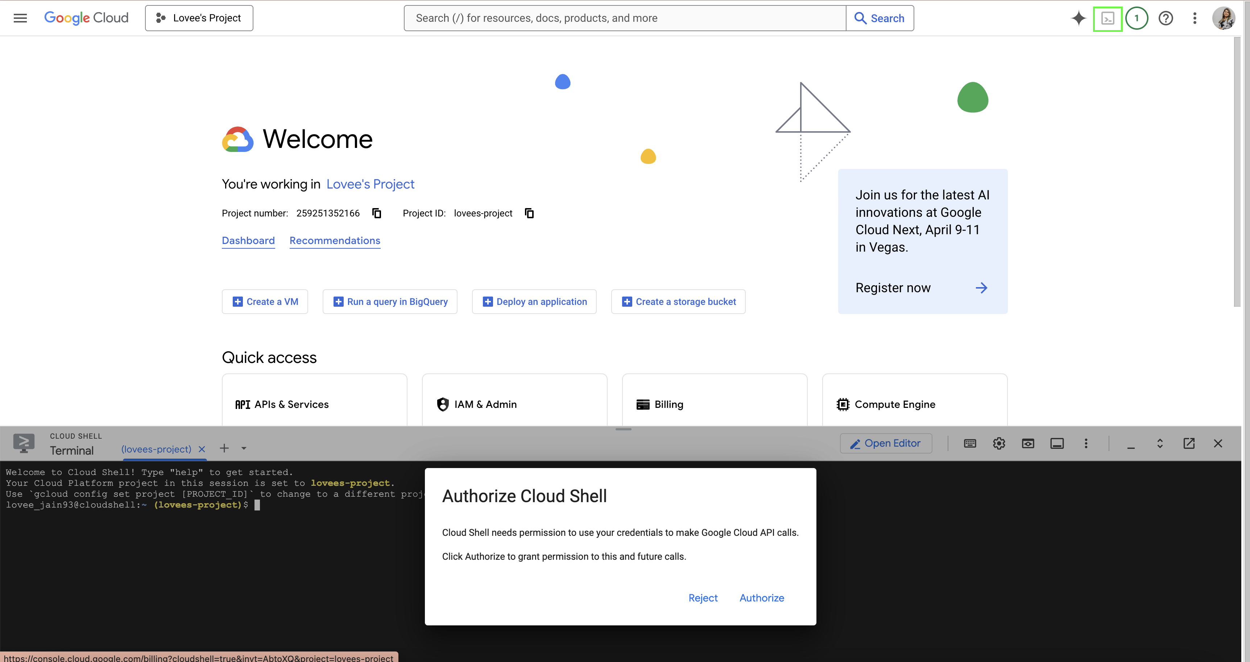This screenshot has width=1250, height=662.
Task: Switch to the Recommendations tab
Action: (335, 240)
